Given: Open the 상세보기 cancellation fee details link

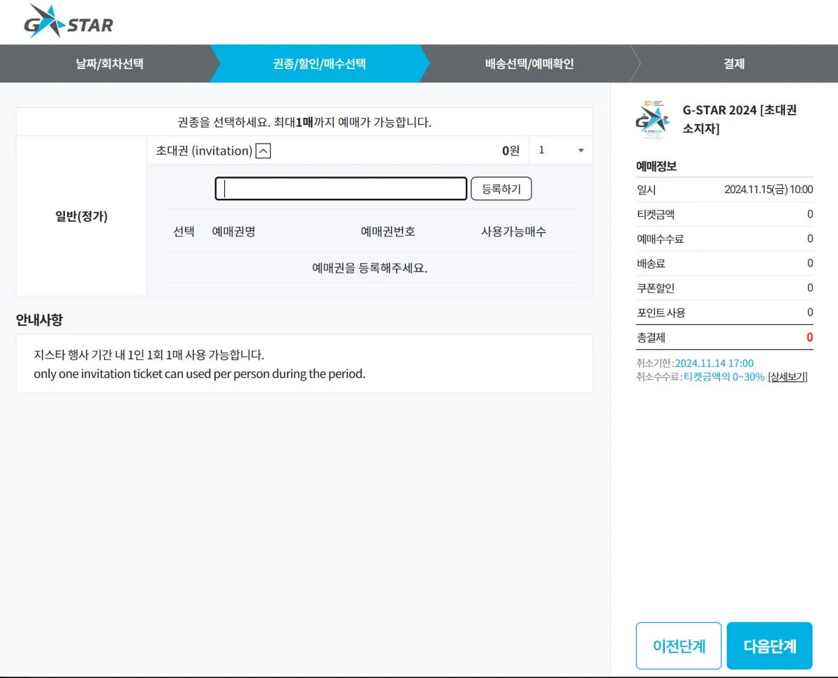Looking at the screenshot, I should pos(788,377).
